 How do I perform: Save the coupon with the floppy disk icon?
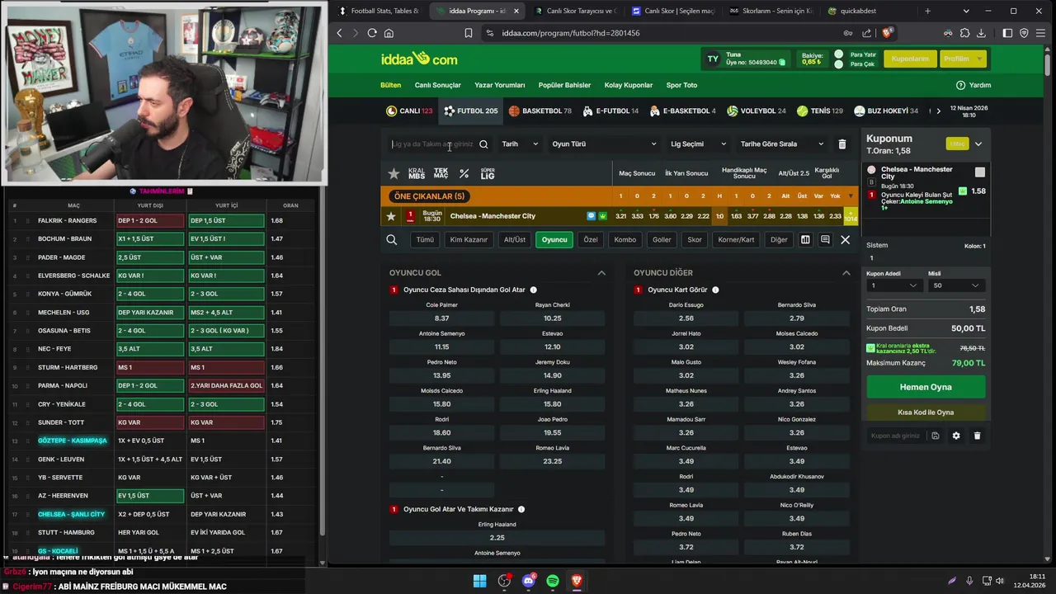[x=935, y=436]
